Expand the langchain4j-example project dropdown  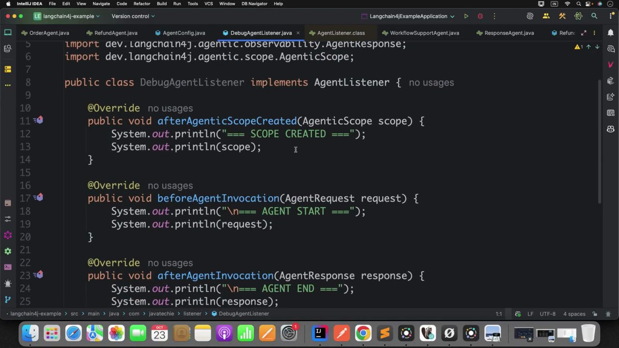coord(67,16)
